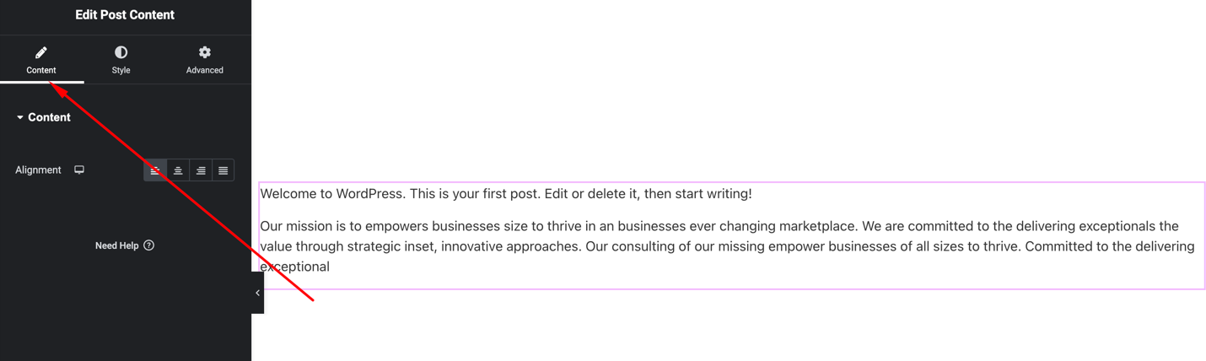Click the question mark help icon
The width and height of the screenshot is (1206, 361).
(x=149, y=245)
